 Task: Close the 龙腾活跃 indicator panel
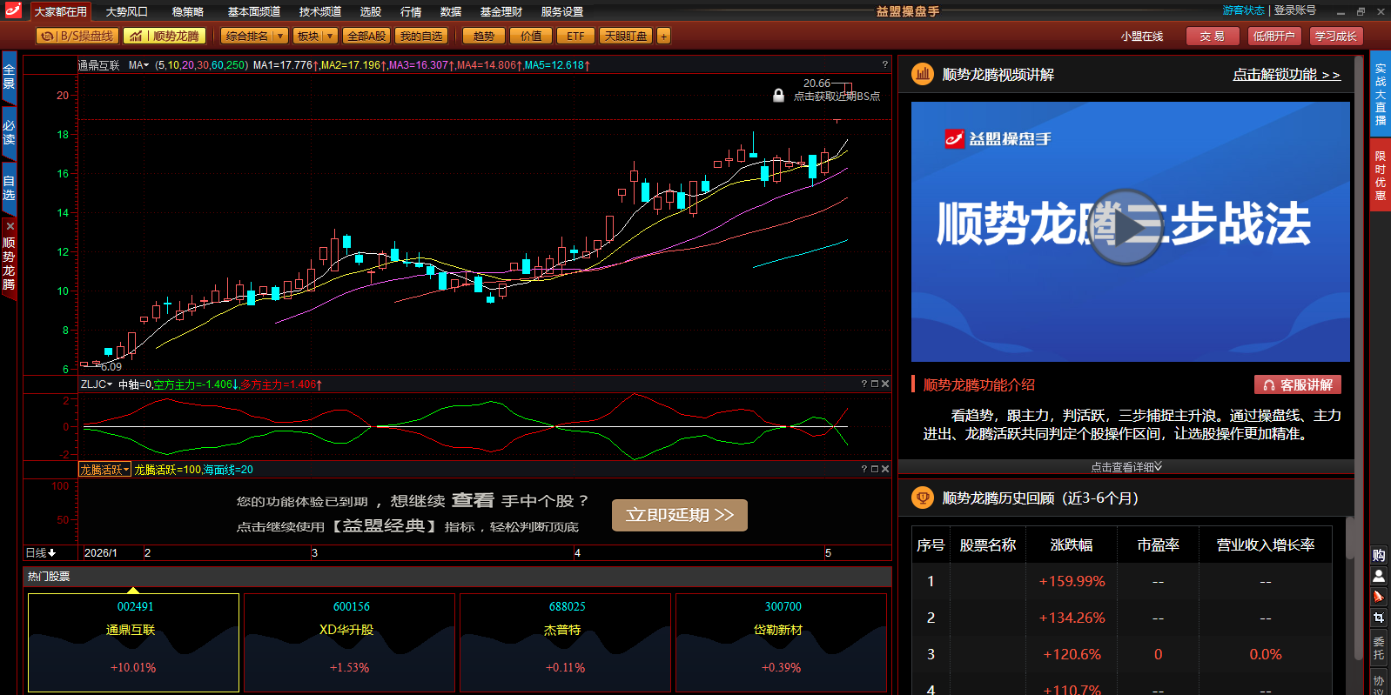[885, 469]
